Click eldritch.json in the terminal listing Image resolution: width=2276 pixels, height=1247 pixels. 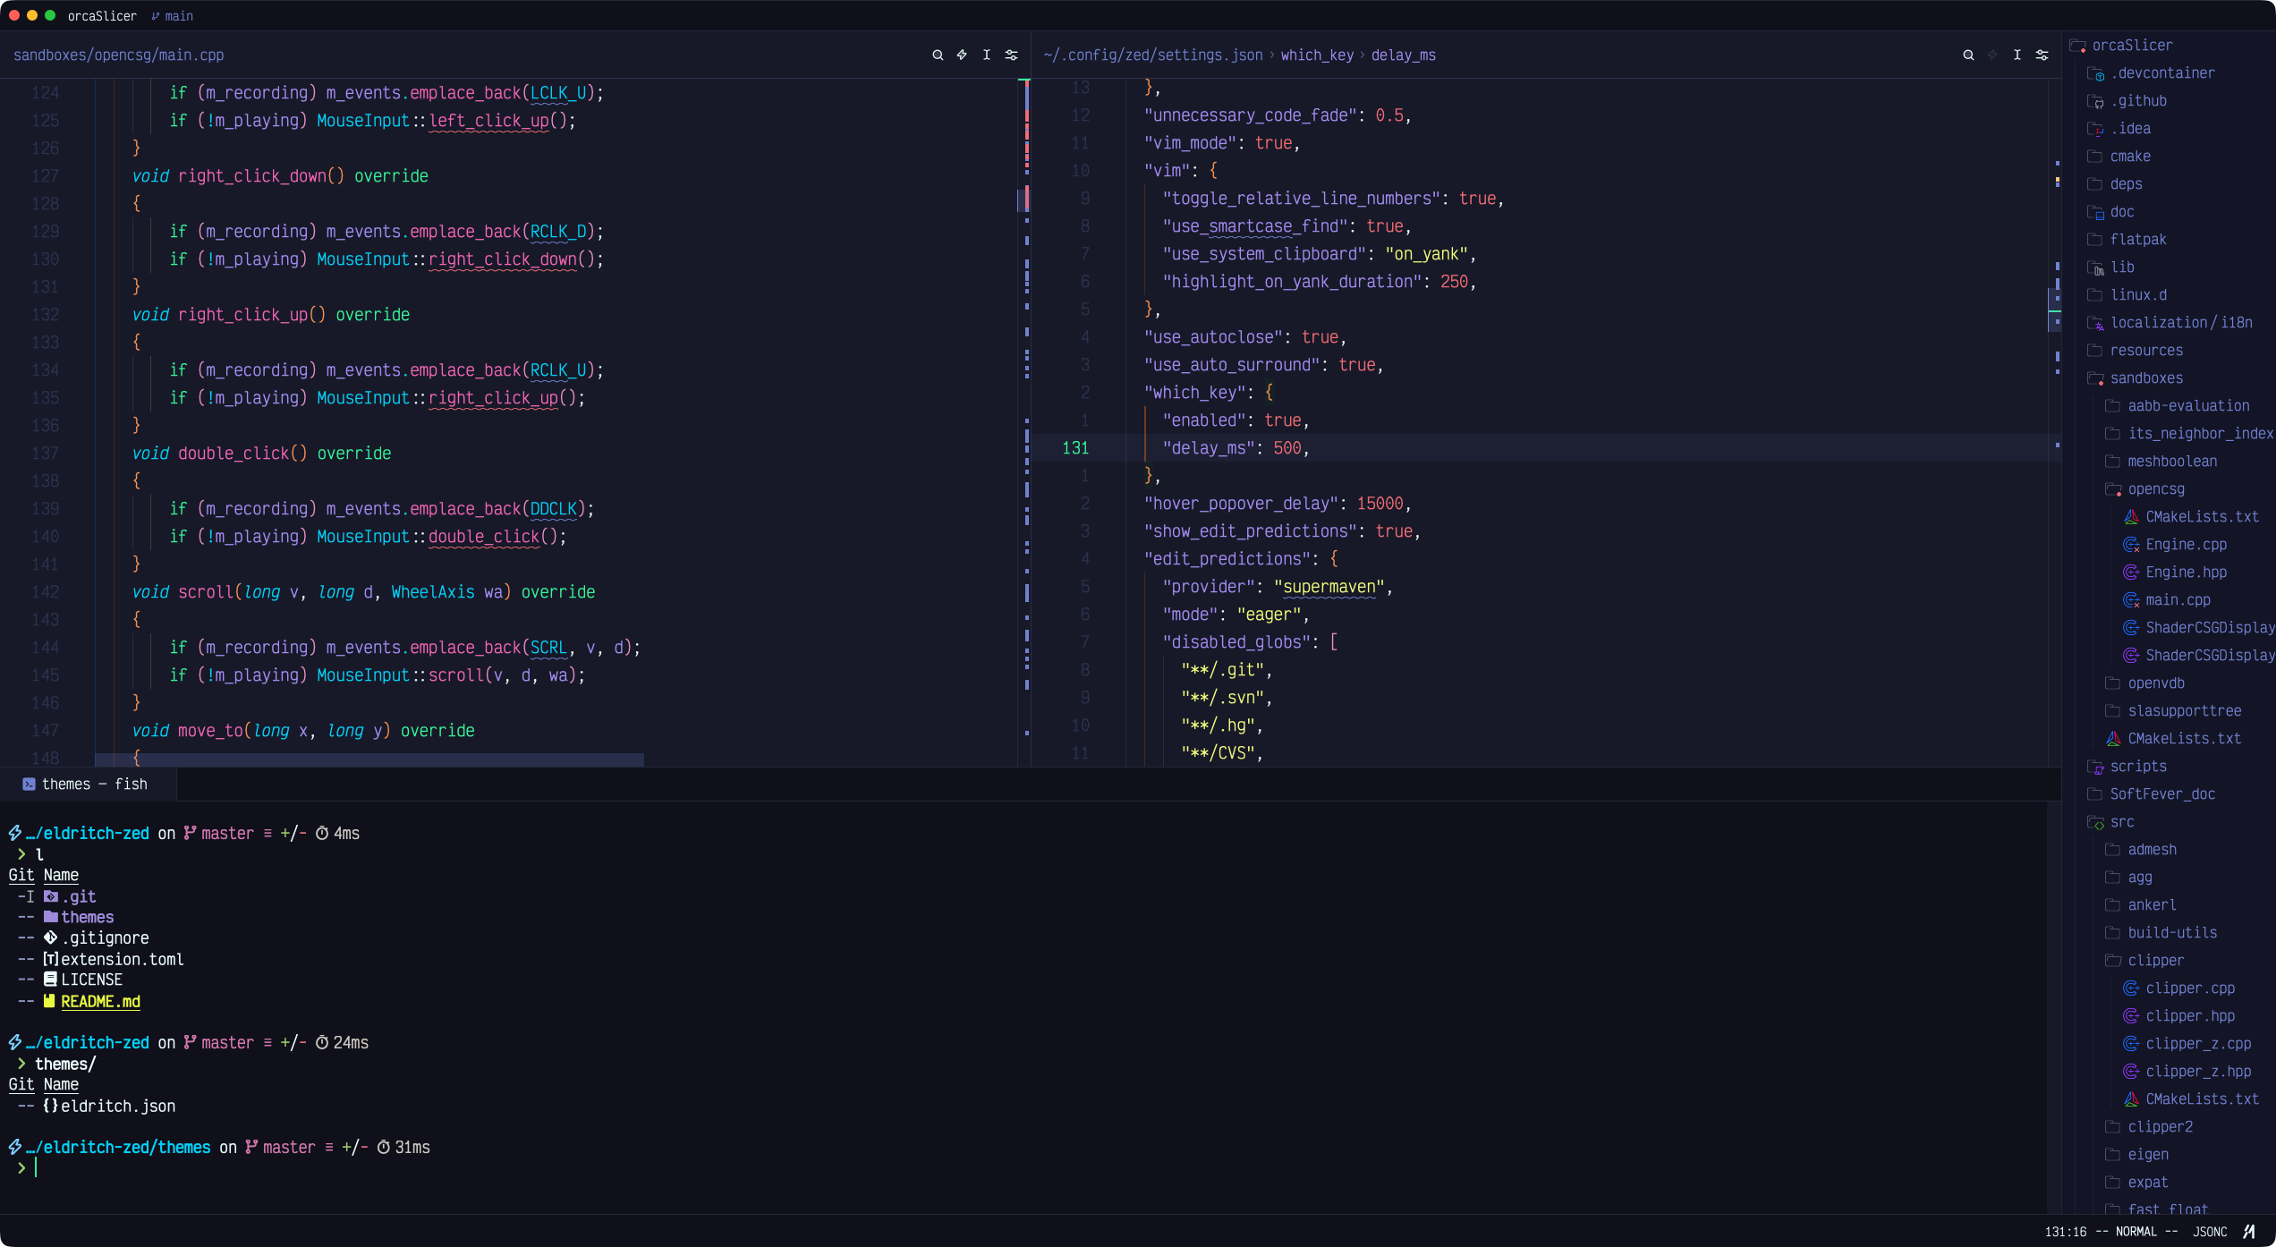point(118,1106)
